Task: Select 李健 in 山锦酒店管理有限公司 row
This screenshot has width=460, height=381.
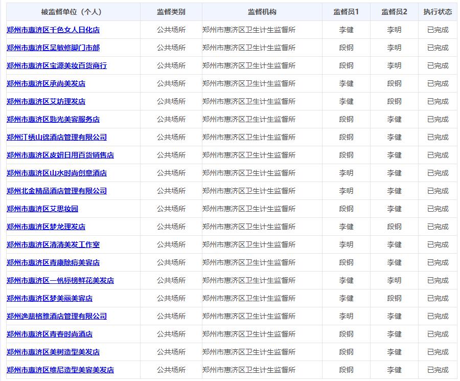Action: 394,137
